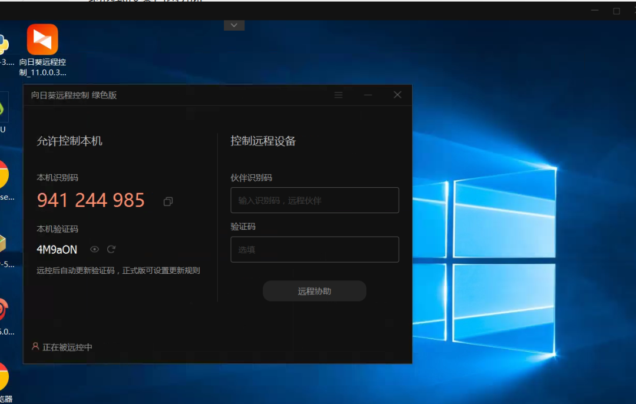Maximize the outer remote session window

click(x=617, y=11)
